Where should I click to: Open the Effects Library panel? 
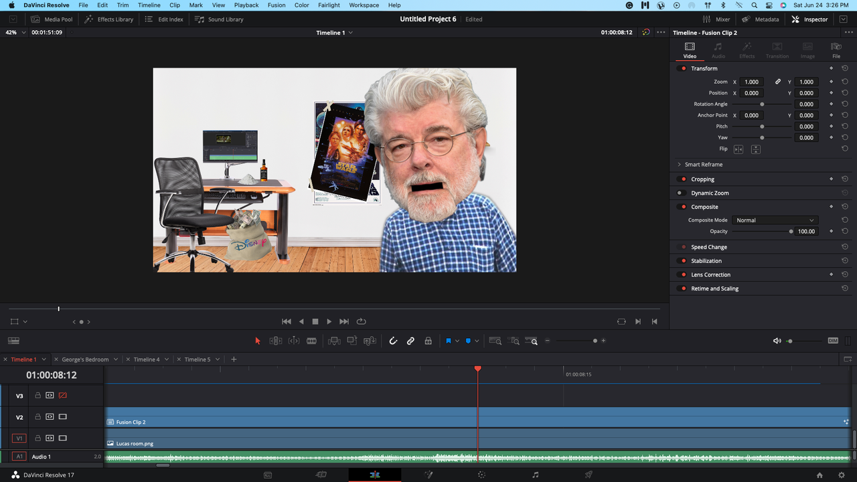click(109, 19)
